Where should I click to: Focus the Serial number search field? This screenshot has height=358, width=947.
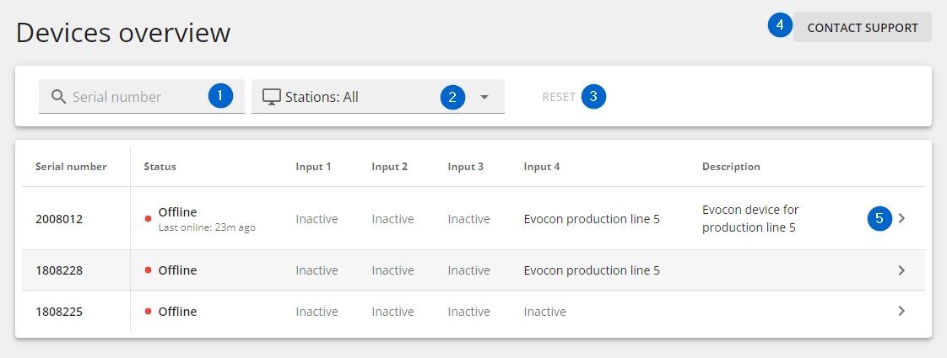coord(141,96)
